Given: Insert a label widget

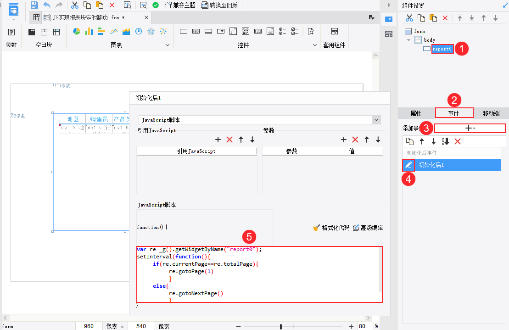Looking at the screenshot, I should (196, 31).
